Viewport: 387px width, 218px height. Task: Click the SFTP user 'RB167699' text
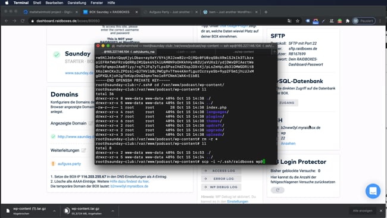coord(297,54)
